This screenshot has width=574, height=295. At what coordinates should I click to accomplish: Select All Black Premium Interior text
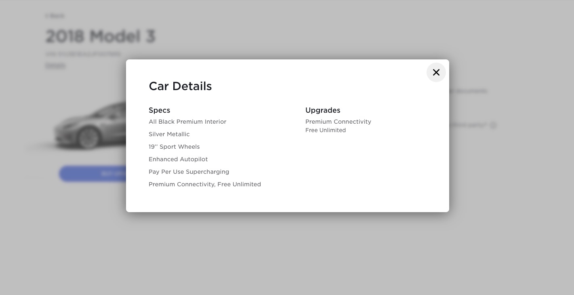point(187,122)
